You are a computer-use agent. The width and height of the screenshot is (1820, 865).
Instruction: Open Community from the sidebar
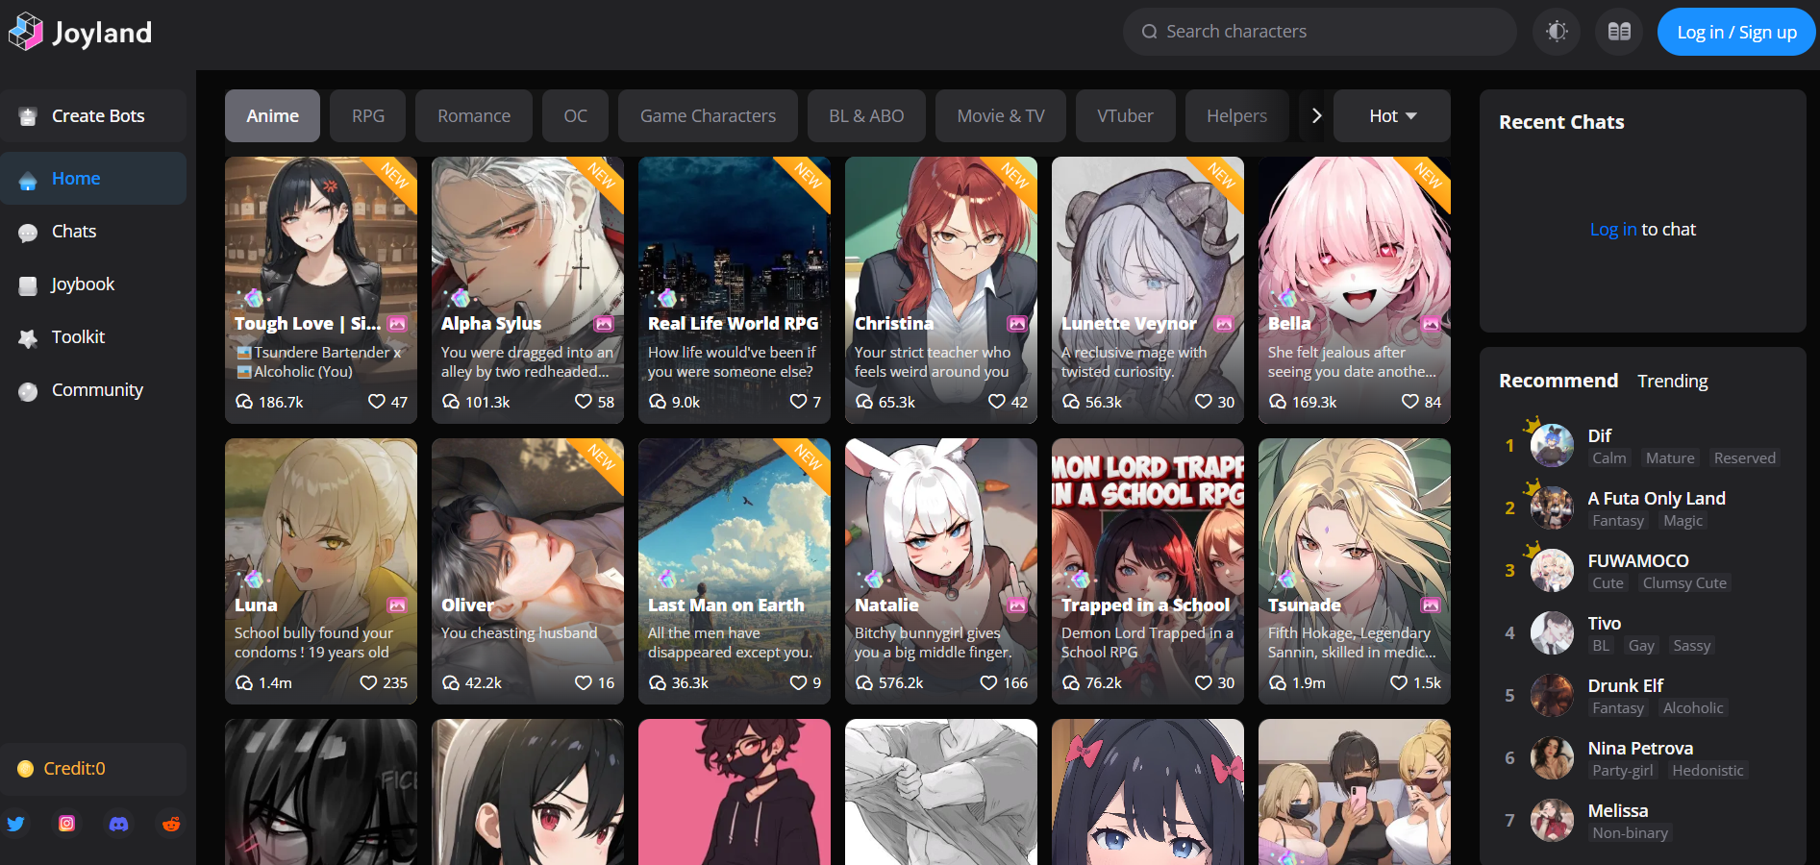[x=93, y=390]
